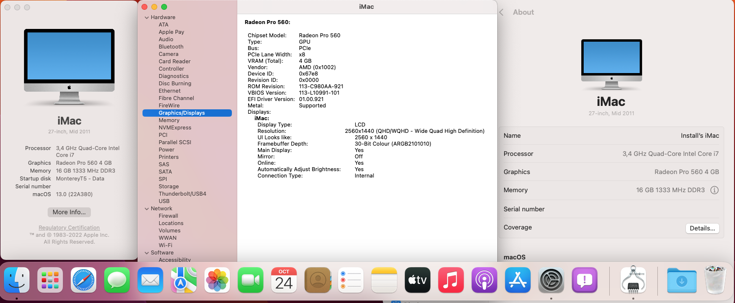
Task: Select Card Reader in sidebar
Action: 174,61
